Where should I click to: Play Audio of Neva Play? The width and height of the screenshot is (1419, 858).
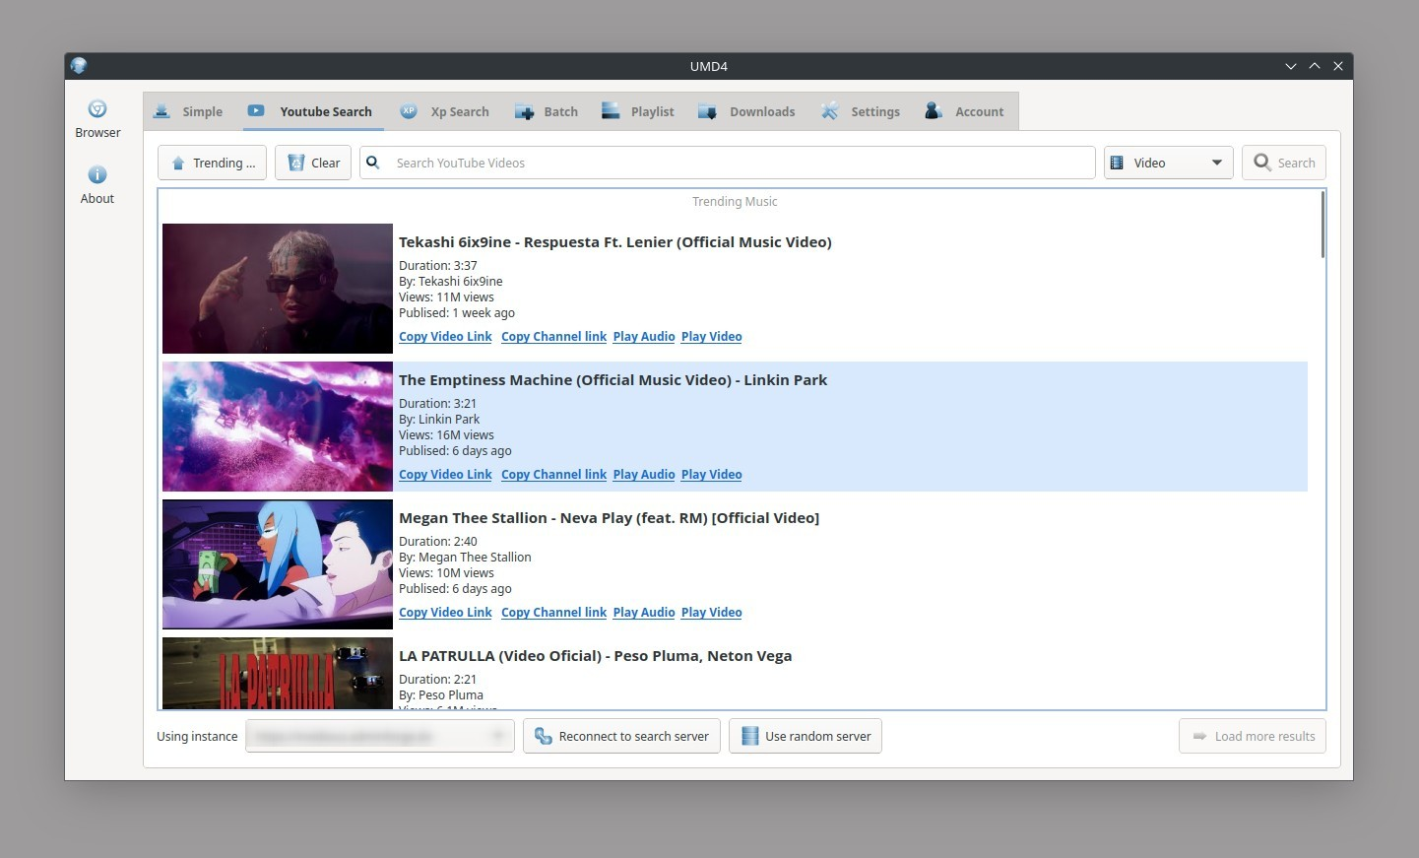(x=644, y=613)
